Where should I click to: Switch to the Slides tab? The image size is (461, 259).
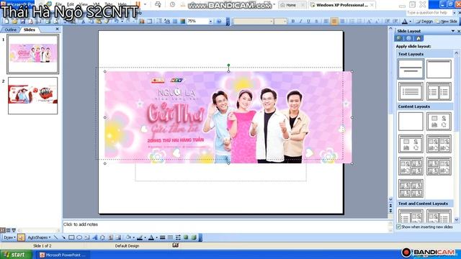tap(29, 29)
